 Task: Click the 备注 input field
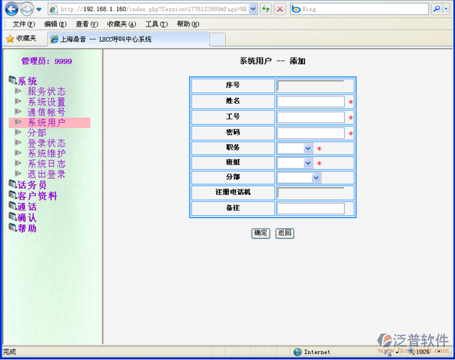tap(310, 208)
